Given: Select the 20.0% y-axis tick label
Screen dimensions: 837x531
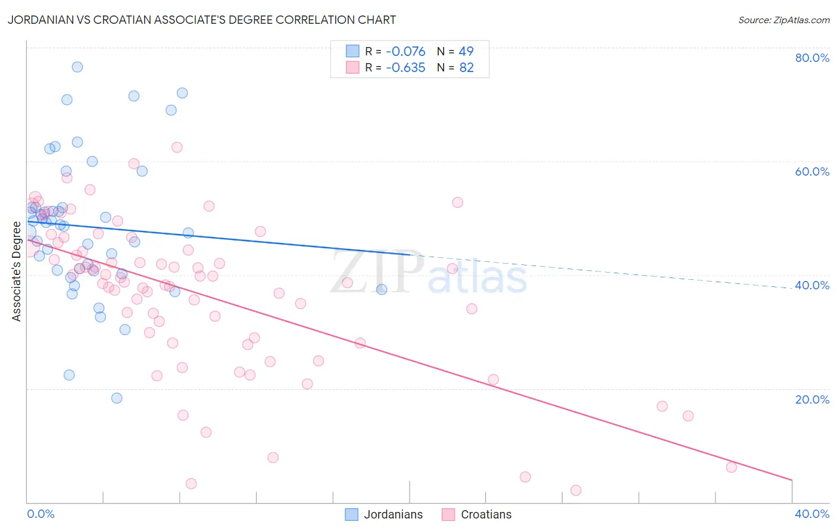Looking at the screenshot, I should coord(812,399).
